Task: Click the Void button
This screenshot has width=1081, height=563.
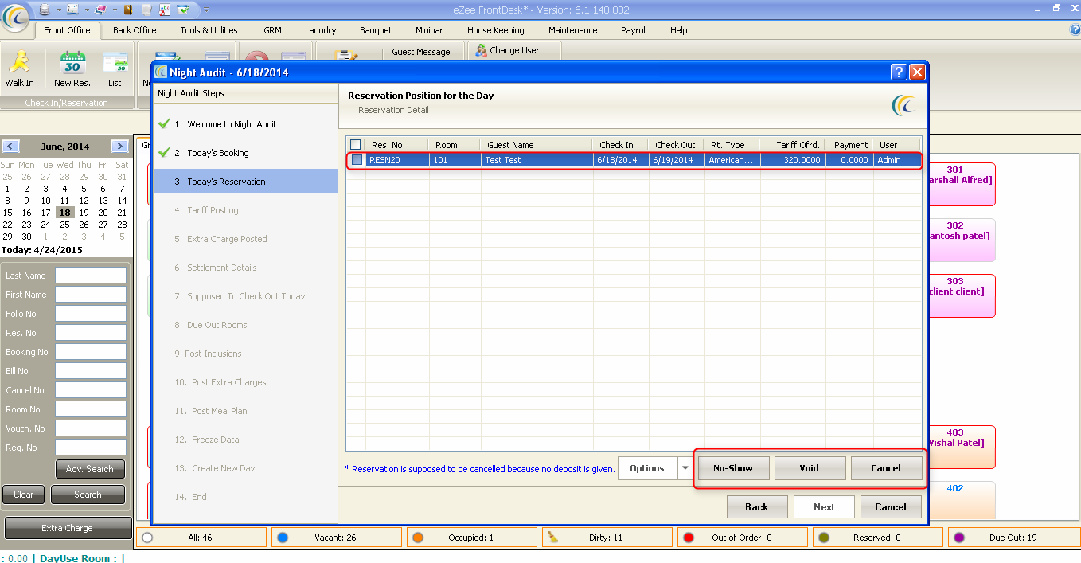Action: [809, 468]
